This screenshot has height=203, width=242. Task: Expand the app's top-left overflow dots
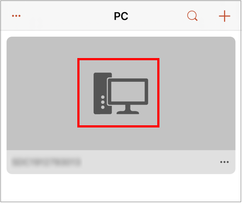pyautogui.click(x=16, y=16)
